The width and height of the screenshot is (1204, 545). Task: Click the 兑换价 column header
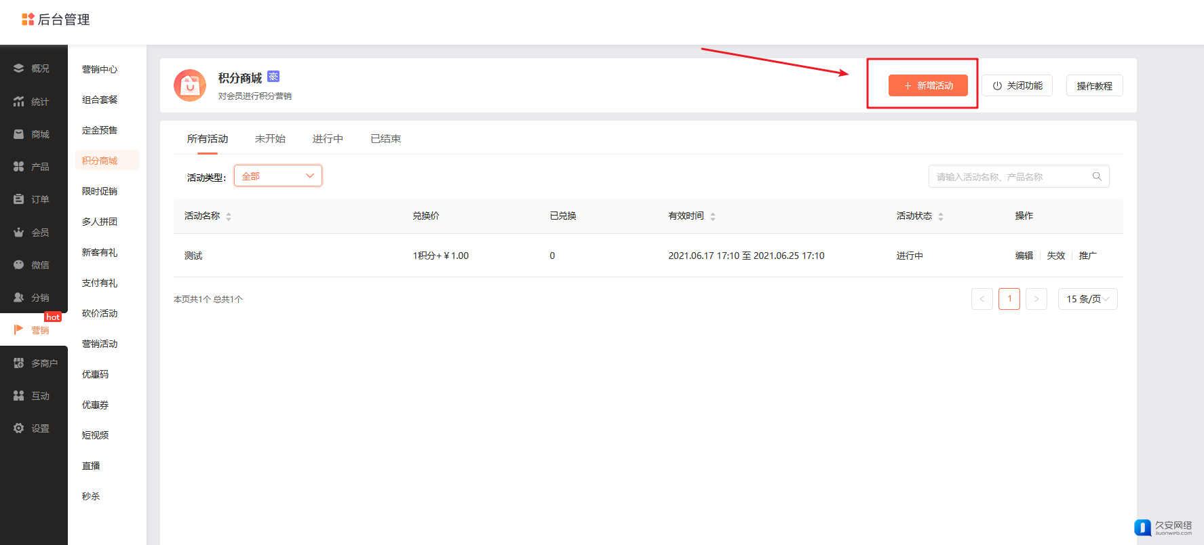[426, 216]
